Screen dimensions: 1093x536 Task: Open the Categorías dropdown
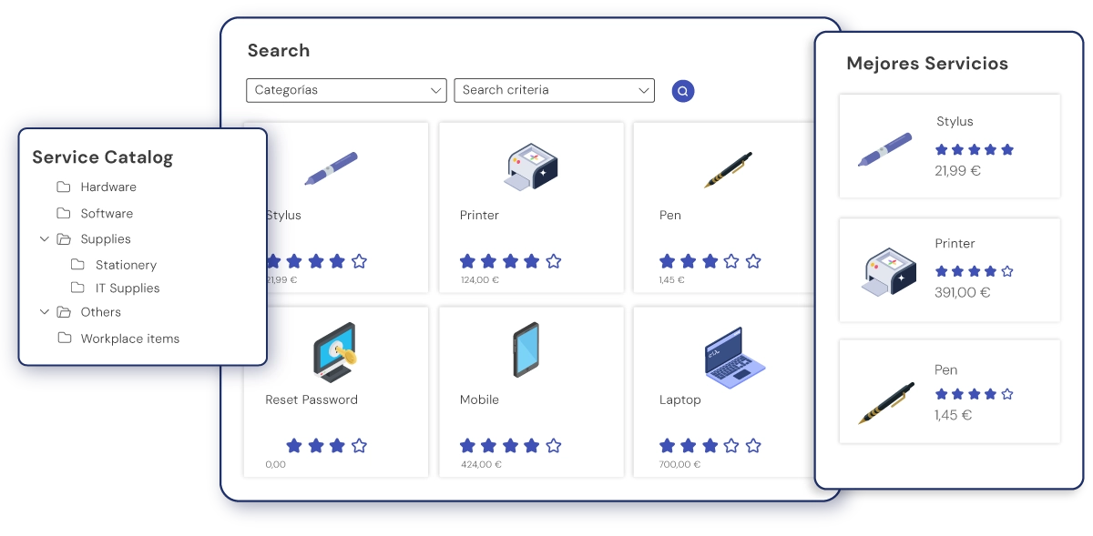(346, 90)
